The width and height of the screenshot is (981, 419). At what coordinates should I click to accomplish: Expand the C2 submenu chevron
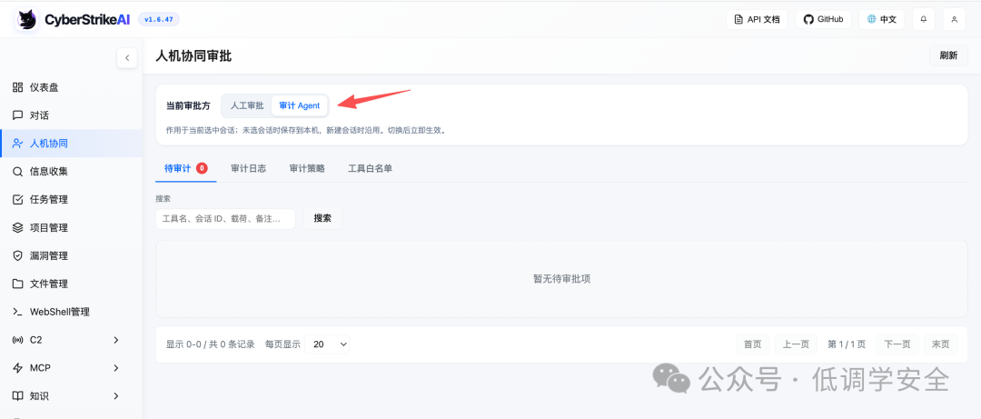coord(115,340)
